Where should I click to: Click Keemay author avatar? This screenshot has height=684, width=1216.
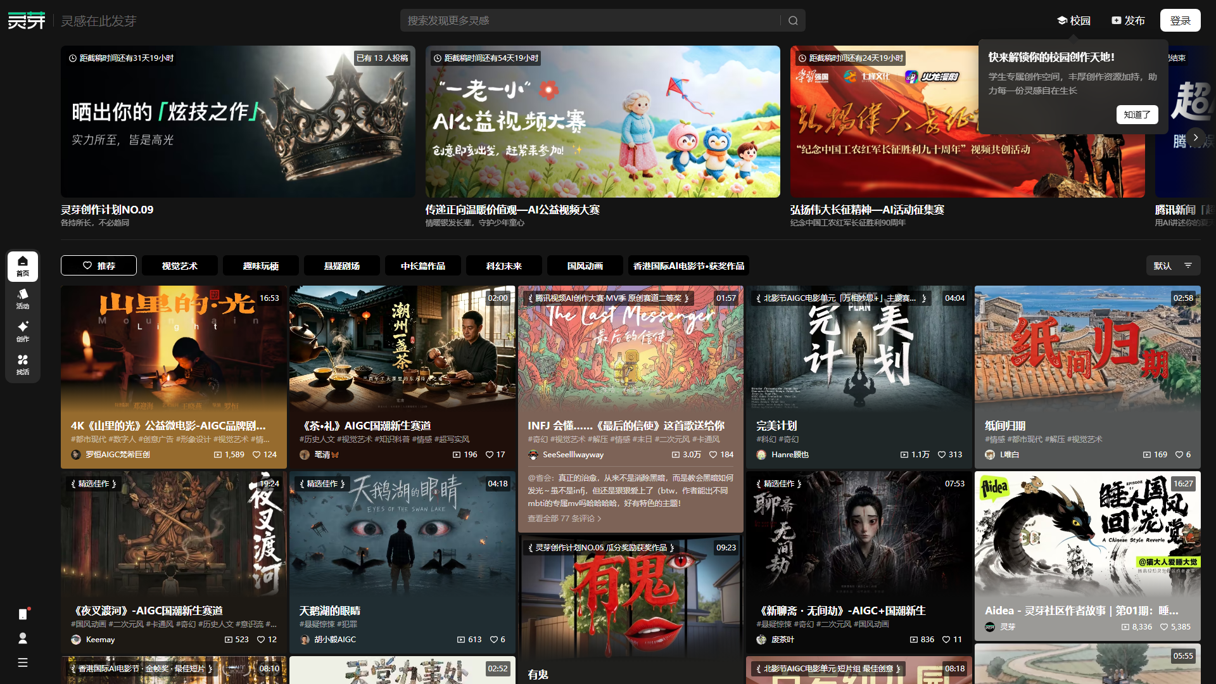click(x=76, y=640)
